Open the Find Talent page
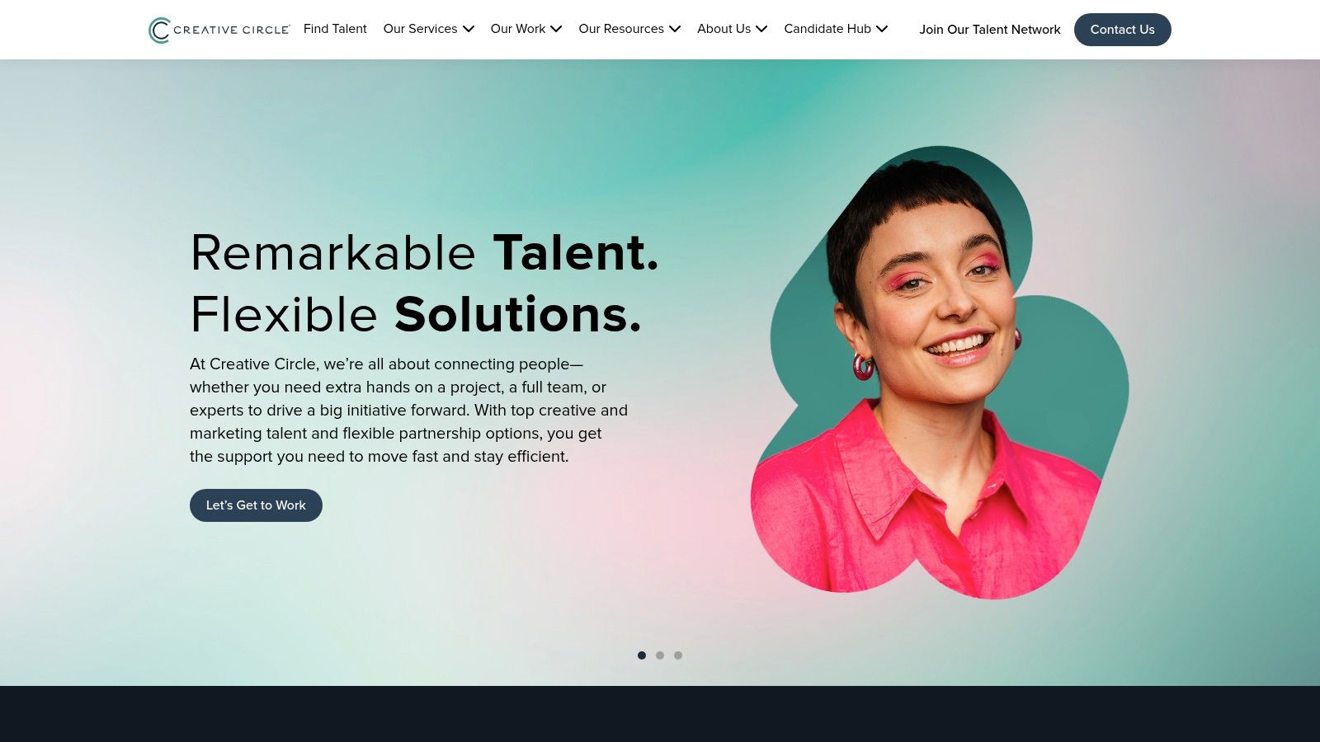This screenshot has width=1320, height=742. (x=335, y=29)
